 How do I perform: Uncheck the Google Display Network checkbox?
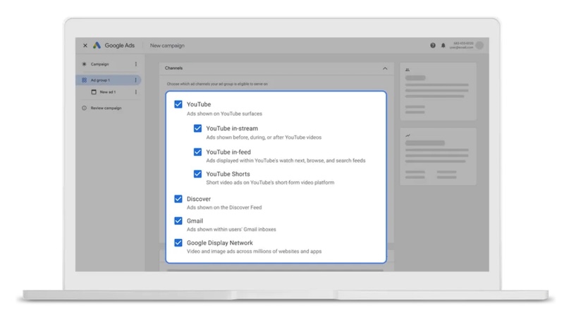(178, 243)
